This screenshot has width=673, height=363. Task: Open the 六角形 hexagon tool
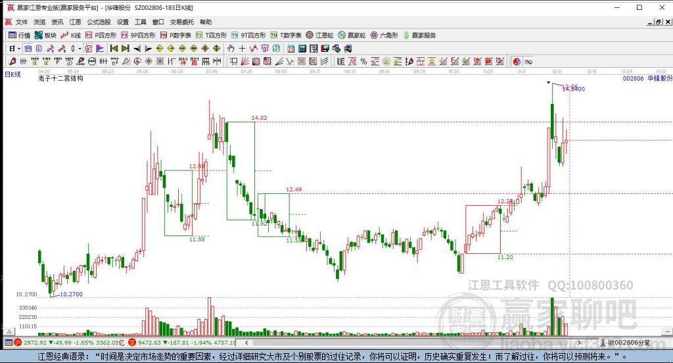click(384, 36)
